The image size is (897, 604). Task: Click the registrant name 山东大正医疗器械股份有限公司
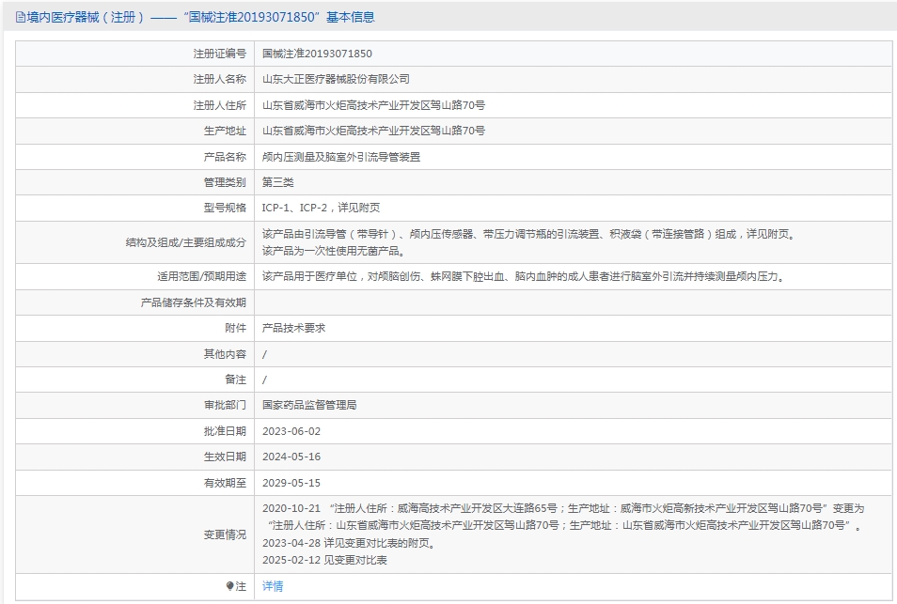tap(336, 79)
